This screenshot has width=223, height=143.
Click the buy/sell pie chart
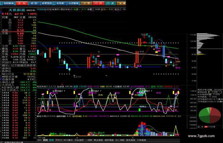(x=210, y=115)
